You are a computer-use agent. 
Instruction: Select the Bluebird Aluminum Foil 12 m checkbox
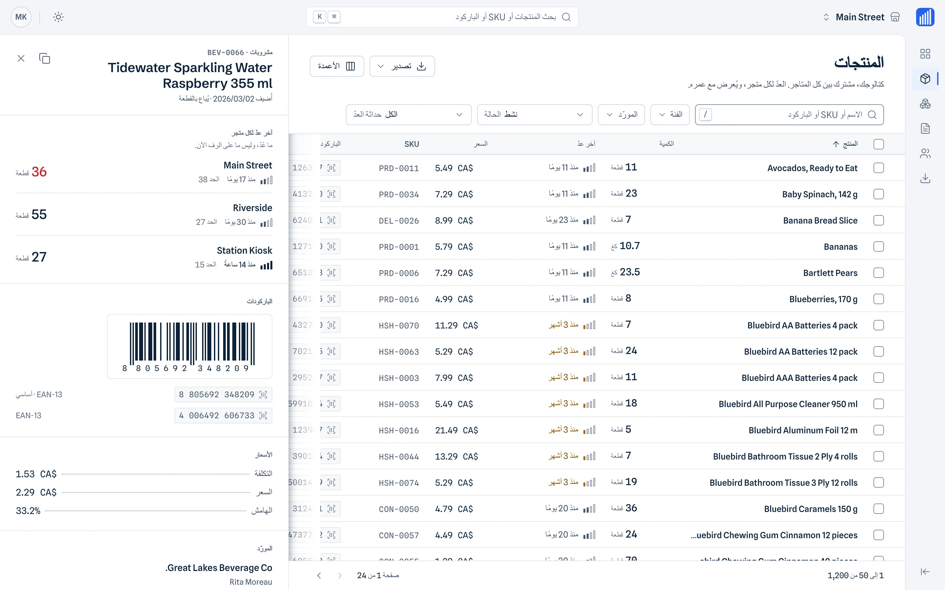pos(879,430)
